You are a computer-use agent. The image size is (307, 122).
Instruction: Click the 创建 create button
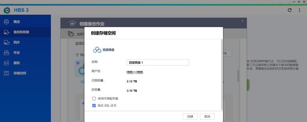click(x=190, y=117)
